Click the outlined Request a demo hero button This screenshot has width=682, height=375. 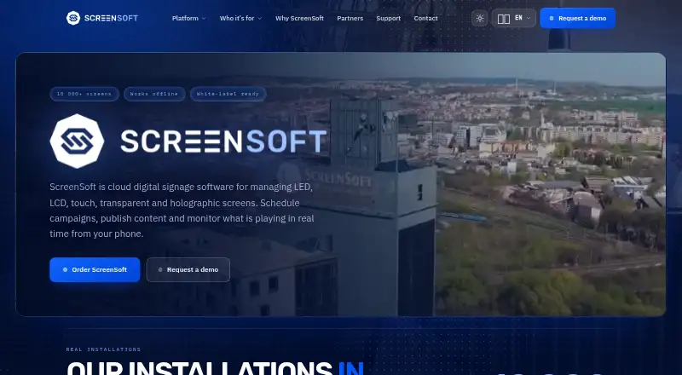pyautogui.click(x=188, y=269)
